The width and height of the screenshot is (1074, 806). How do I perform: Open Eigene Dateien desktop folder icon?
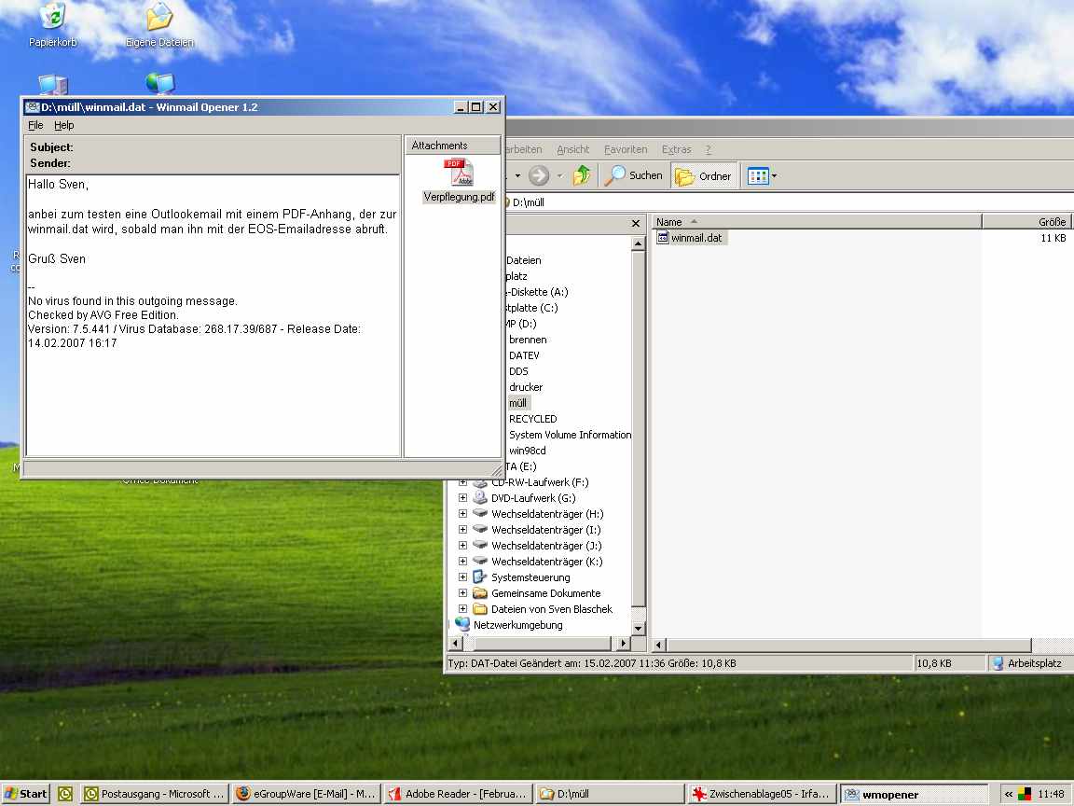[159, 18]
